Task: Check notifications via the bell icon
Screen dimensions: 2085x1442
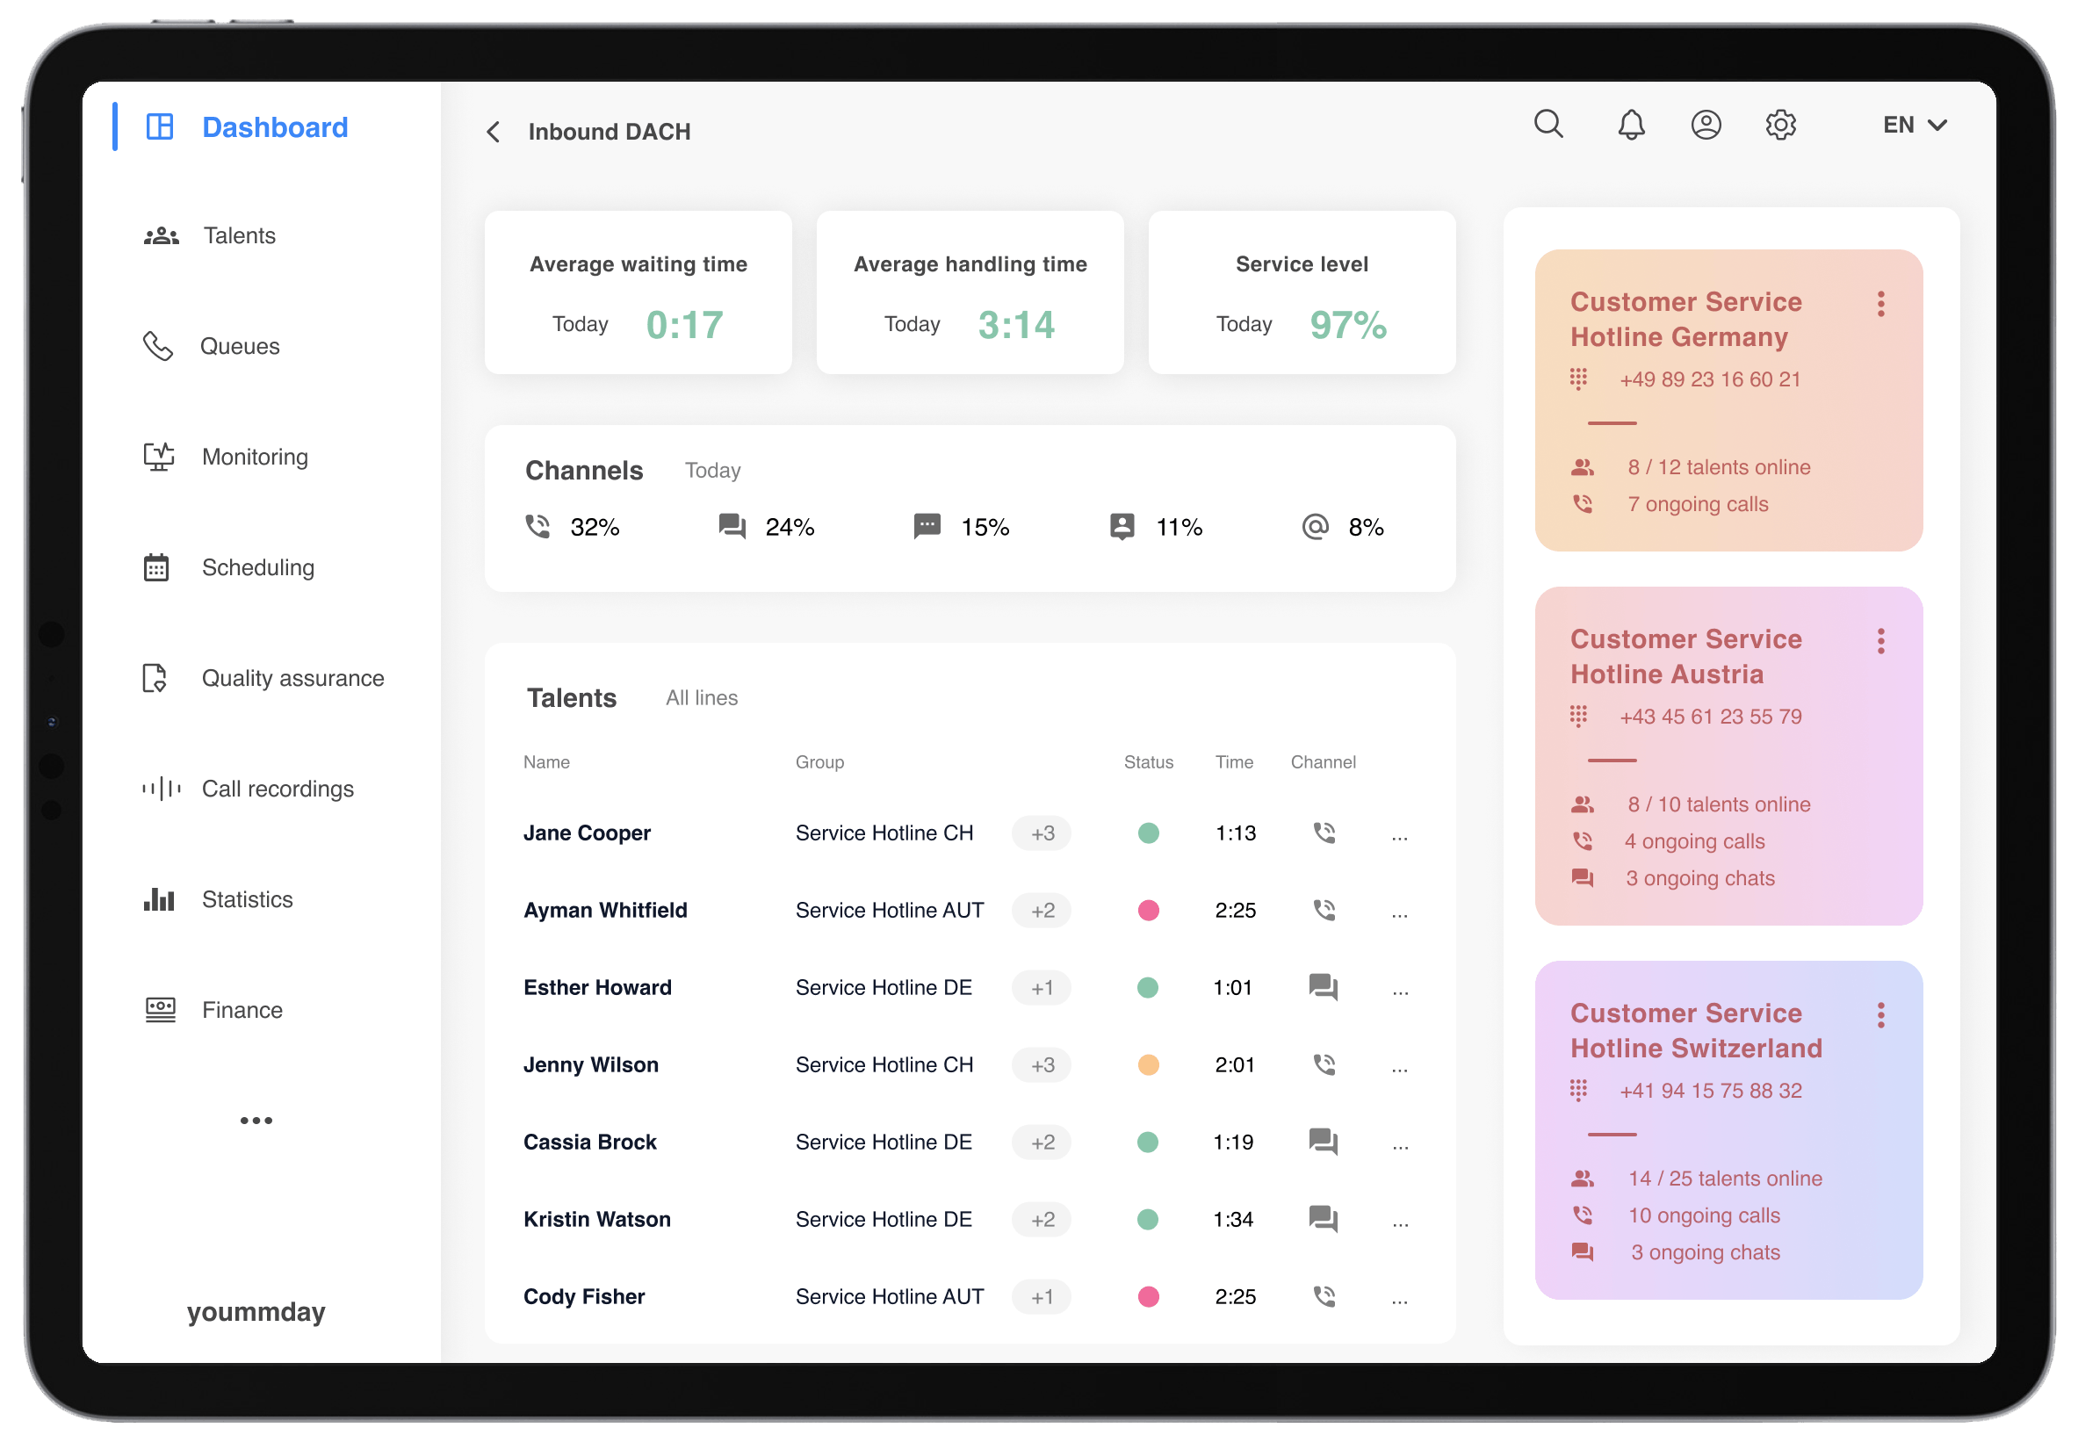Action: pyautogui.click(x=1631, y=125)
